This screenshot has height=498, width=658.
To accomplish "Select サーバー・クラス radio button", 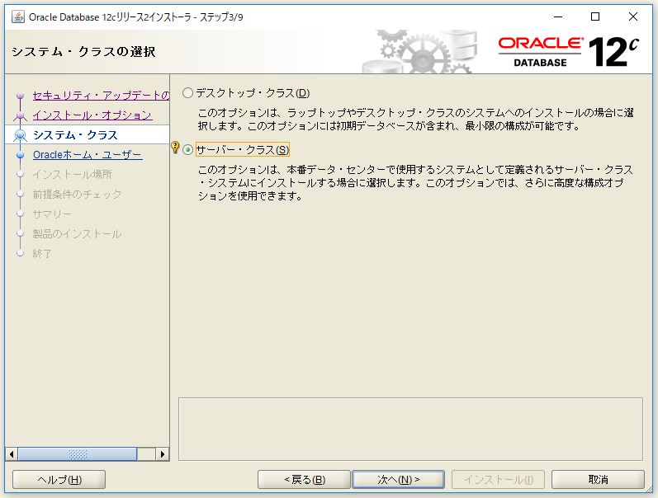I will (x=188, y=150).
